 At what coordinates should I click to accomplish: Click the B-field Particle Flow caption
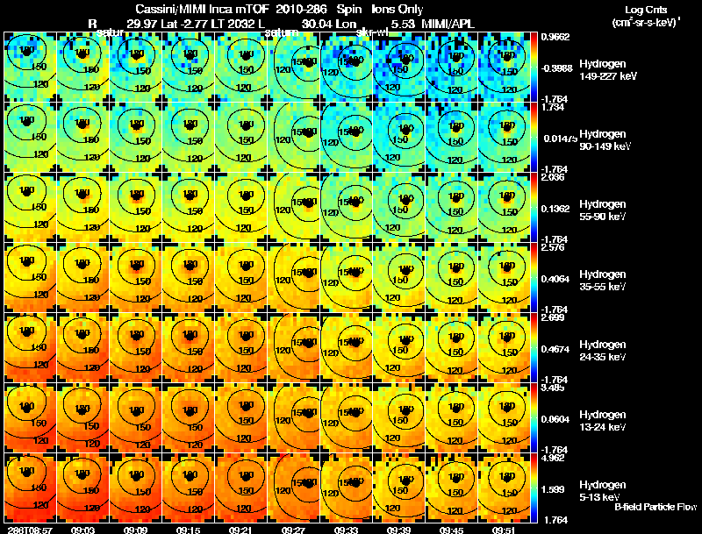click(655, 507)
